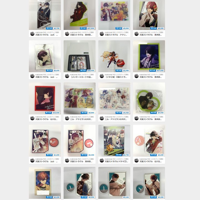Click shop avatar beside 【イタミ有】天獄ストラ listing
The width and height of the screenshot is (200, 200).
point(102,76)
